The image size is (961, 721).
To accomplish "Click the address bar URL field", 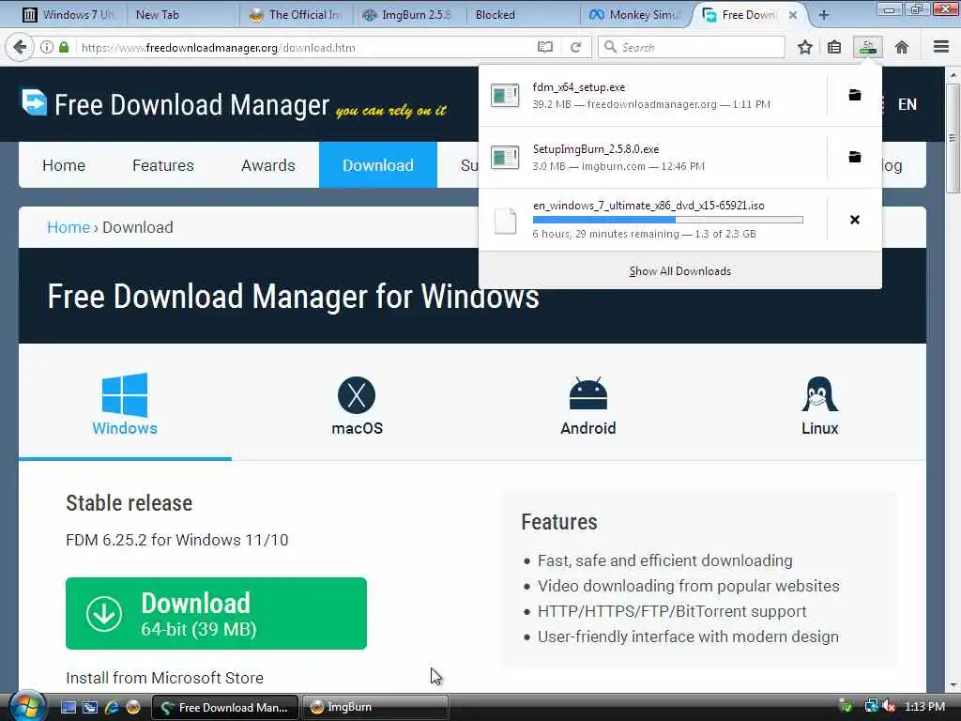I will [307, 47].
